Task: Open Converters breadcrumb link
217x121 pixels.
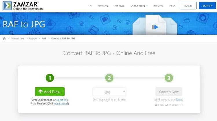Action: click(17, 38)
